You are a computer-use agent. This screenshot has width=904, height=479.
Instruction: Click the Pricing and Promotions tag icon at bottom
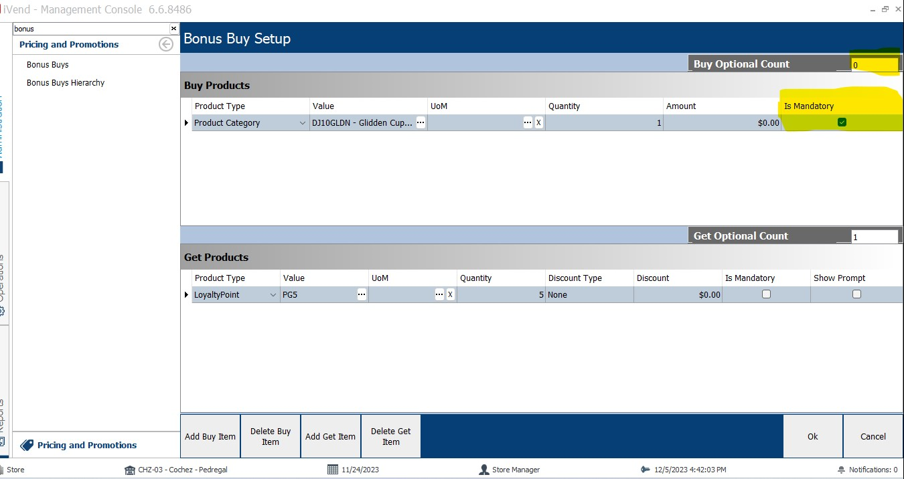(x=27, y=445)
